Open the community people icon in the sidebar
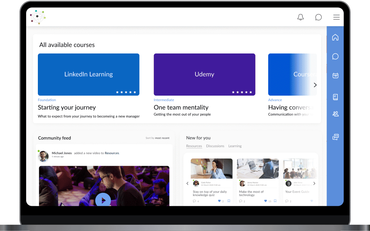Image resolution: width=370 pixels, height=231 pixels. click(335, 114)
